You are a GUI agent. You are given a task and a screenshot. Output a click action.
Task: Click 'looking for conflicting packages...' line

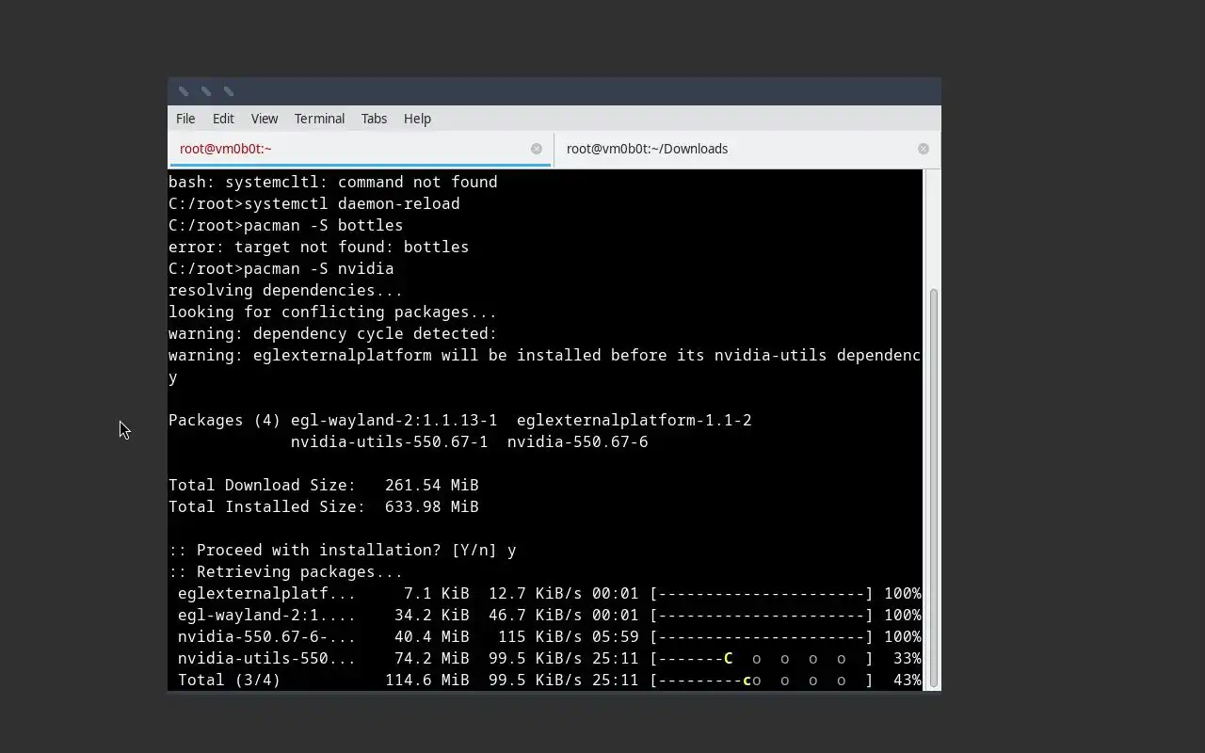[332, 312]
